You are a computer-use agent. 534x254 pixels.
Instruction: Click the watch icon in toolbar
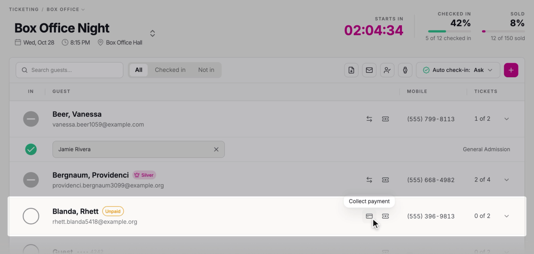tap(405, 70)
